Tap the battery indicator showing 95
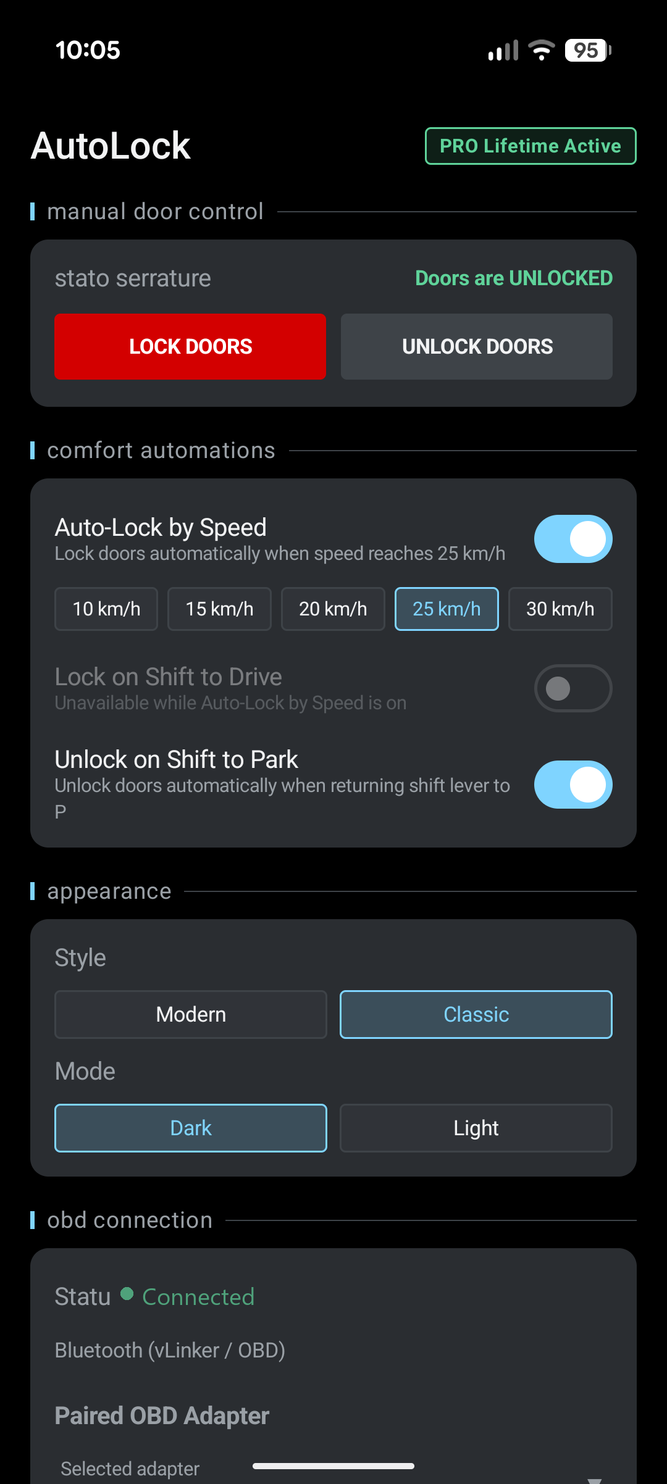 588,50
